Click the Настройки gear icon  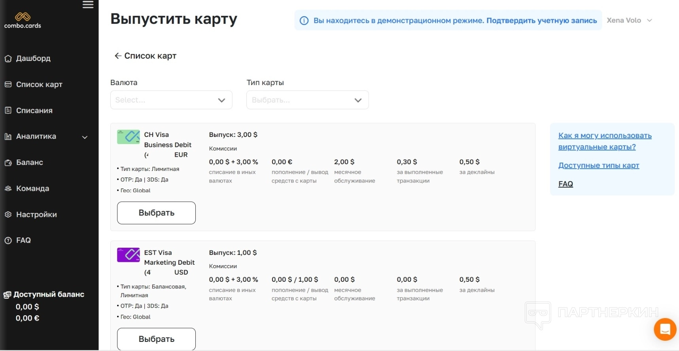coord(8,214)
